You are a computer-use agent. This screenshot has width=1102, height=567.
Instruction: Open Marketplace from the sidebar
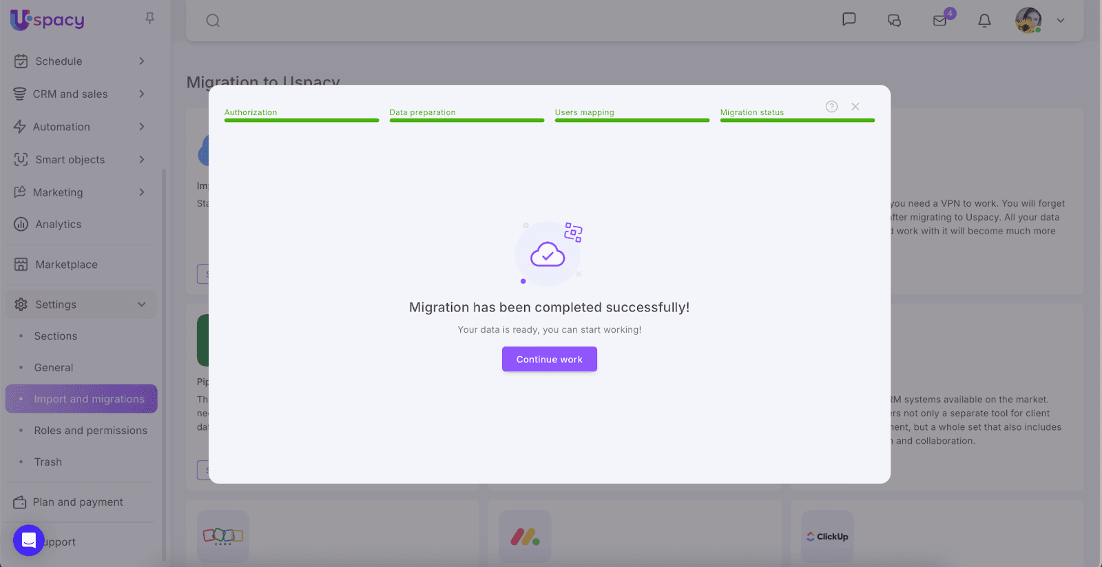click(x=66, y=265)
